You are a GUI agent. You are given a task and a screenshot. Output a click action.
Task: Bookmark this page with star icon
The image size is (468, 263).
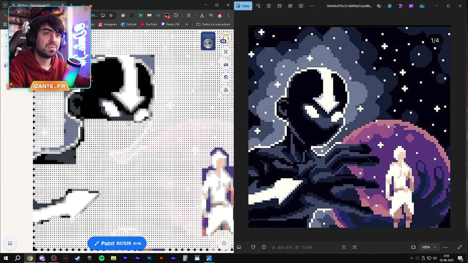[x=111, y=15]
